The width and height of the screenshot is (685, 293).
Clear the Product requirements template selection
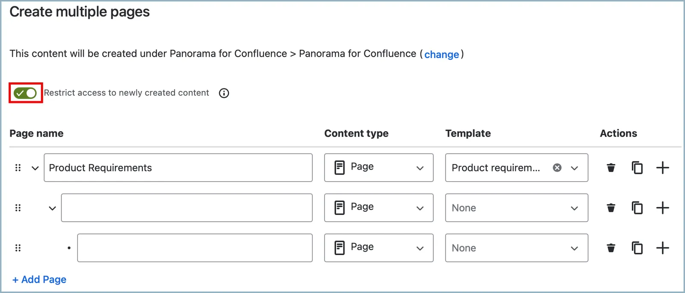tap(557, 168)
